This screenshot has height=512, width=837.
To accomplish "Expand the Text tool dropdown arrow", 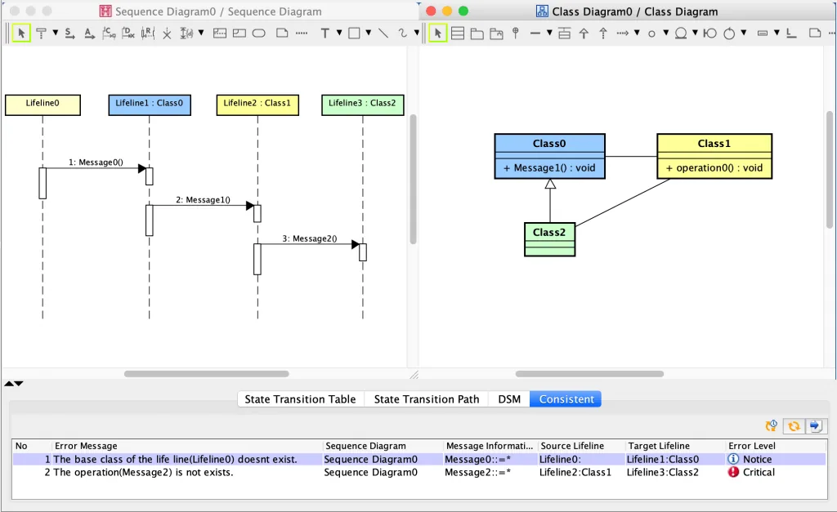I will pos(339,33).
